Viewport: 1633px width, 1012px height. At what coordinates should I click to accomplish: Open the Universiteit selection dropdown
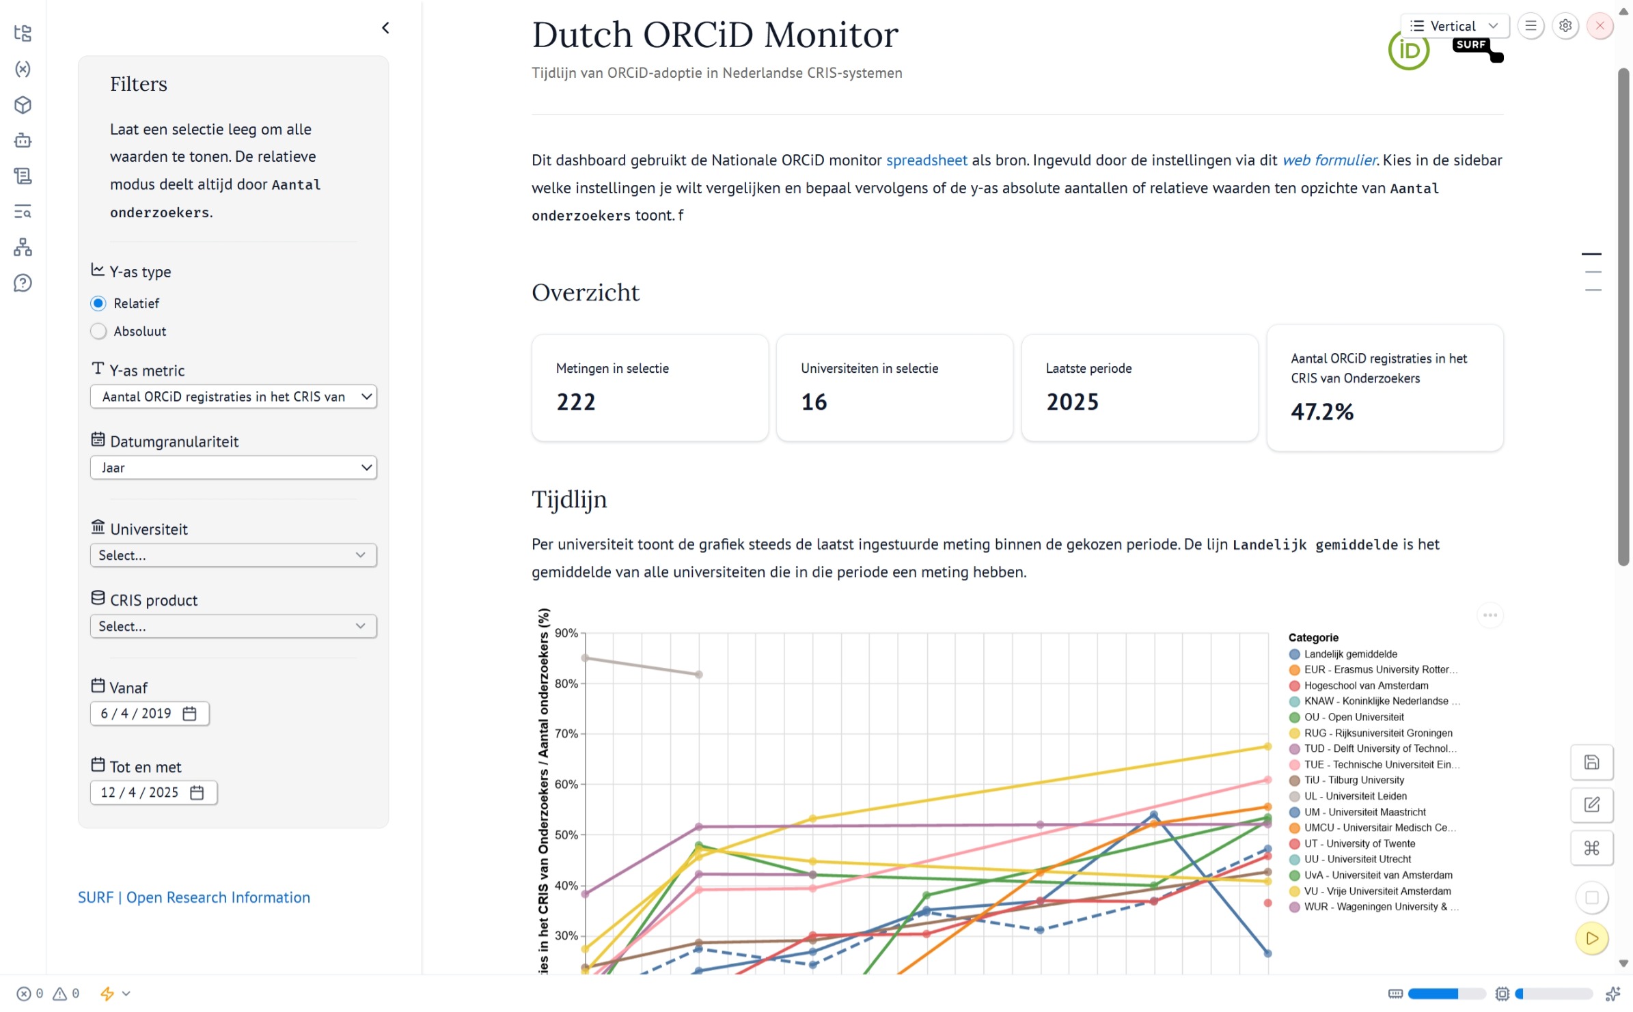click(x=233, y=555)
